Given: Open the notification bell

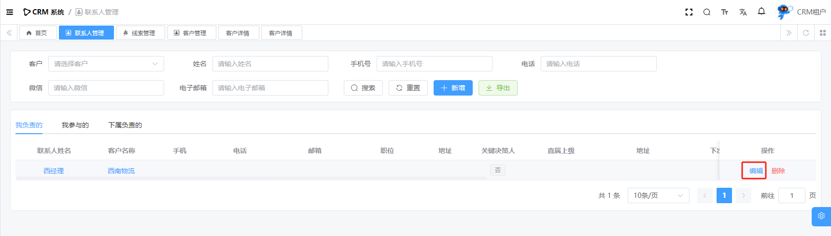Looking at the screenshot, I should pos(761,12).
